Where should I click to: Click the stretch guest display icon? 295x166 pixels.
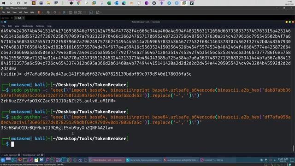tap(97, 12)
